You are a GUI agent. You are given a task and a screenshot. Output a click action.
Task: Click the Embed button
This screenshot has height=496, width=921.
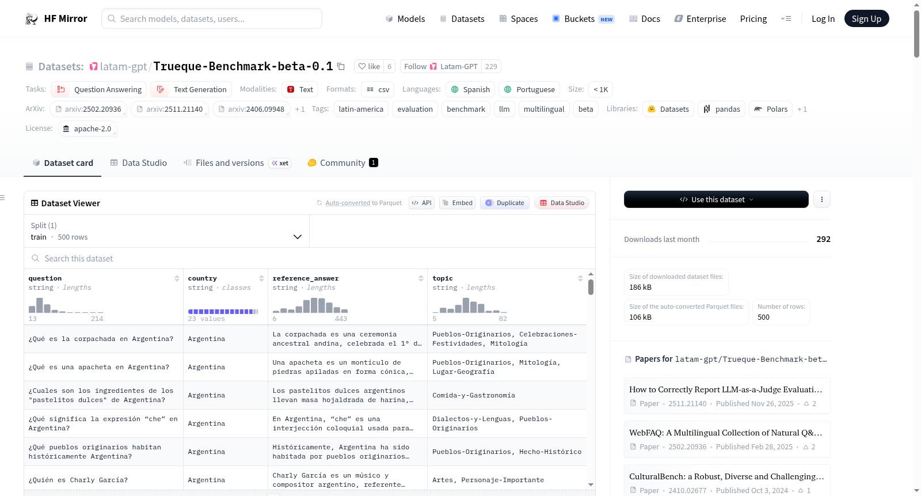pos(457,203)
